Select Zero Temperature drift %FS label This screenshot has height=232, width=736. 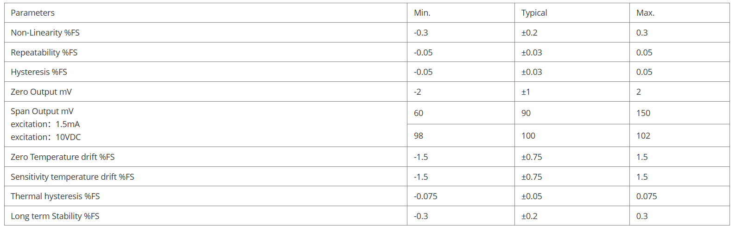point(63,157)
